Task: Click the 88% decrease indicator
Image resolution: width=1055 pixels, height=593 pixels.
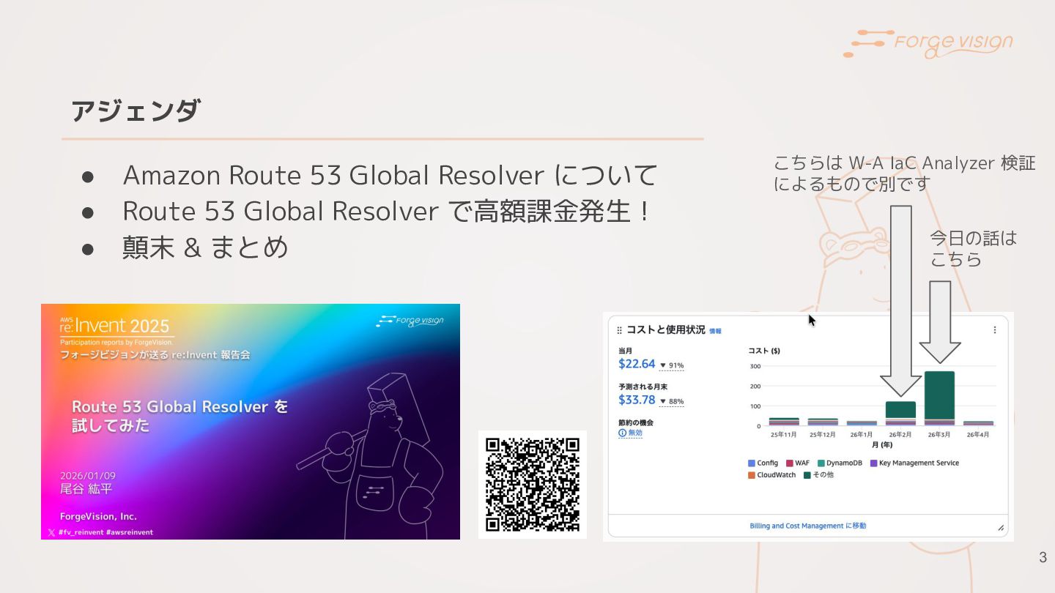Action: tap(672, 401)
